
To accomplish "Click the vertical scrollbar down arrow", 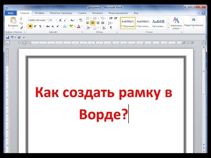I will point(204,145).
